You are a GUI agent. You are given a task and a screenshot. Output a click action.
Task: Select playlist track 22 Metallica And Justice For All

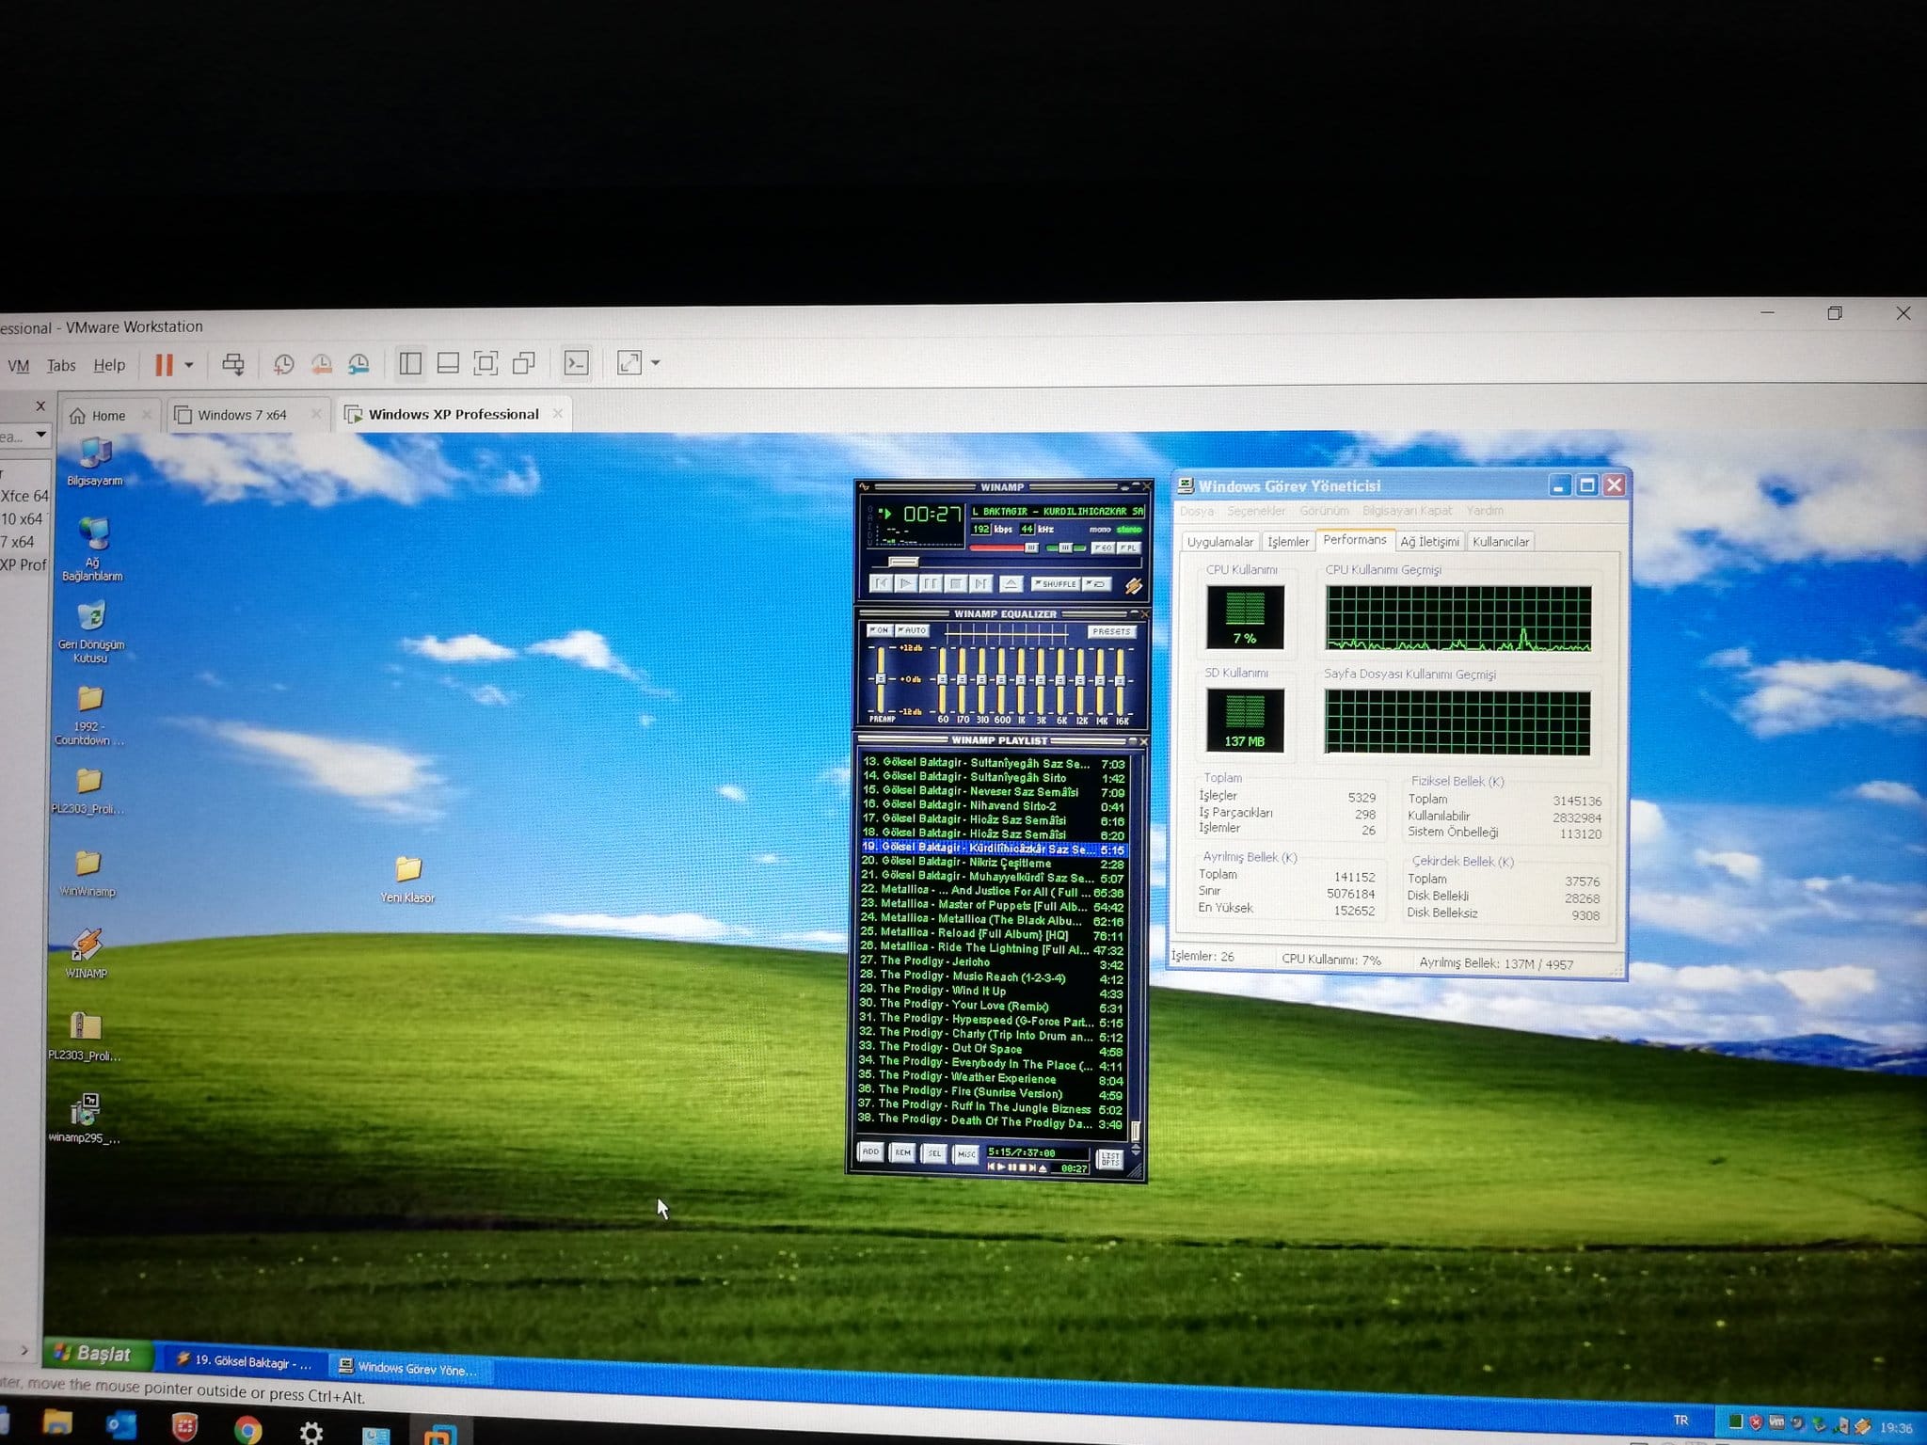point(993,891)
